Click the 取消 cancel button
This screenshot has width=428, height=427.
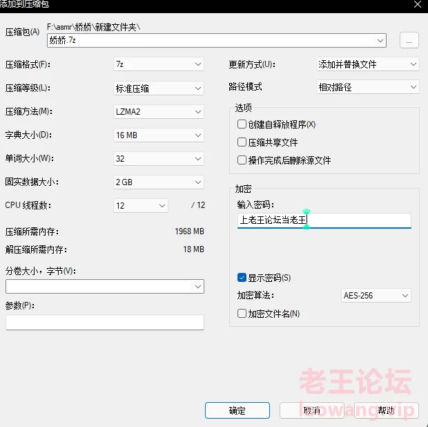312,410
